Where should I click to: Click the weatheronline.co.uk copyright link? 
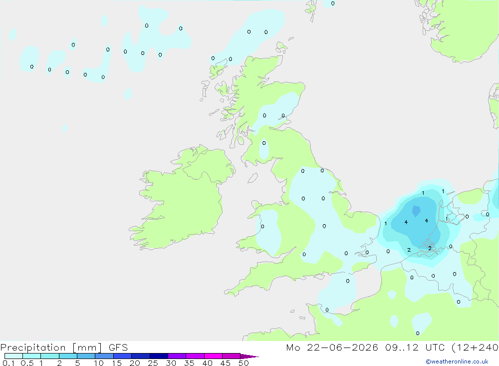coord(457,362)
